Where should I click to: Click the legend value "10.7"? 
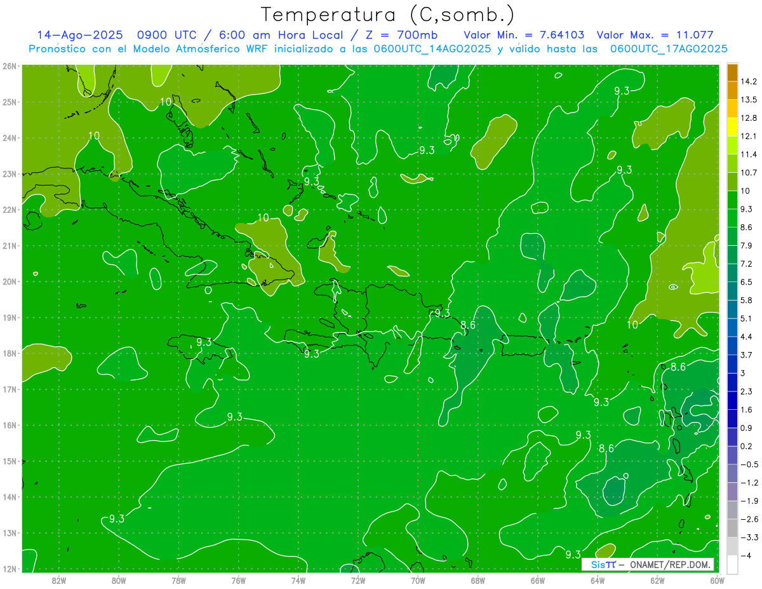click(748, 173)
